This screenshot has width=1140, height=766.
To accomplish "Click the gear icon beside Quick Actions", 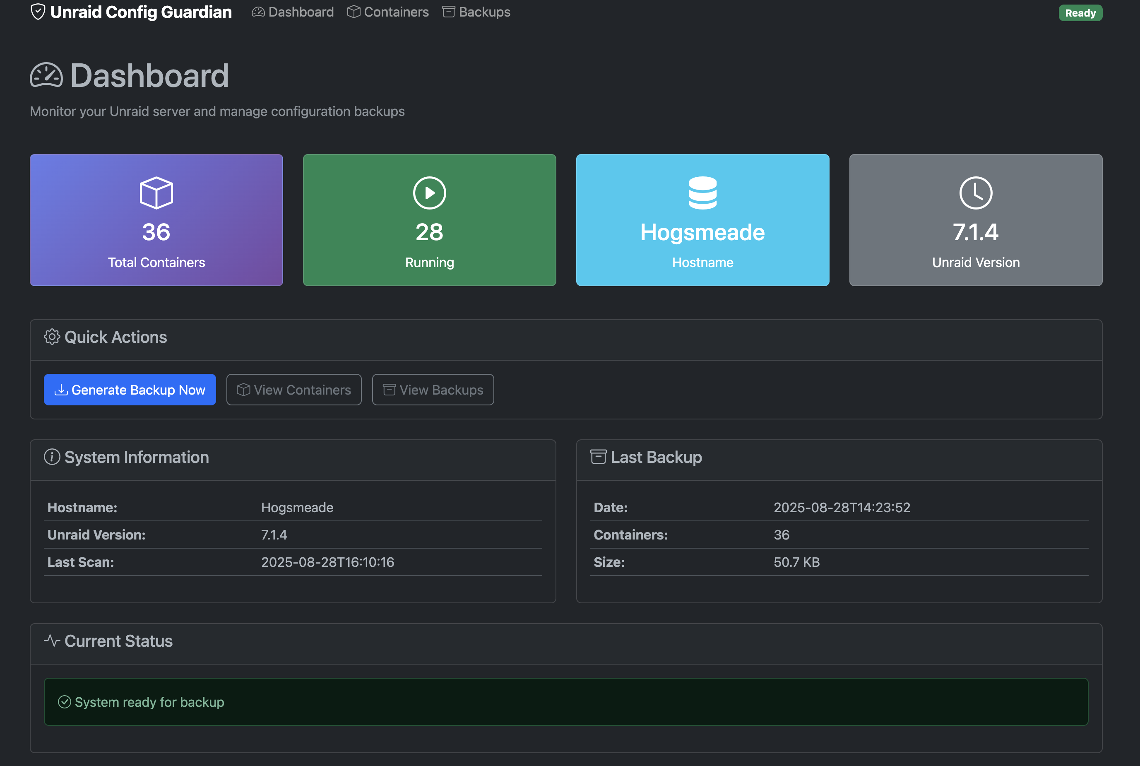I will tap(52, 337).
